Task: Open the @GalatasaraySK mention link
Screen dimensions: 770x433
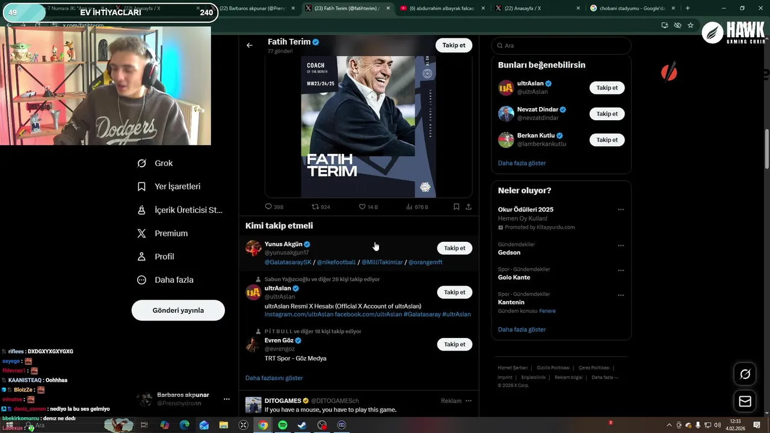Action: (288, 262)
